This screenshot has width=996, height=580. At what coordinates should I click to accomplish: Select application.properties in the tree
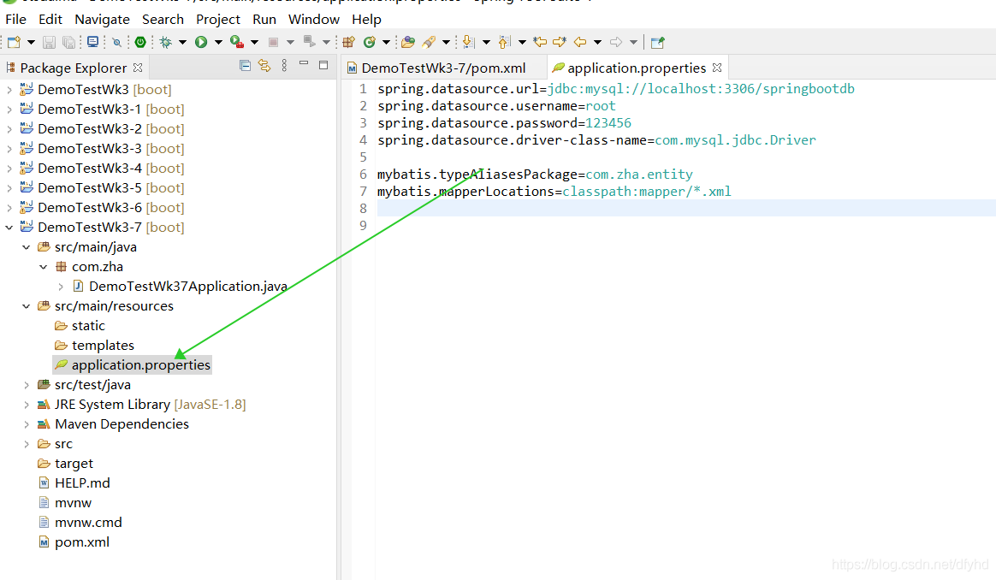132,365
